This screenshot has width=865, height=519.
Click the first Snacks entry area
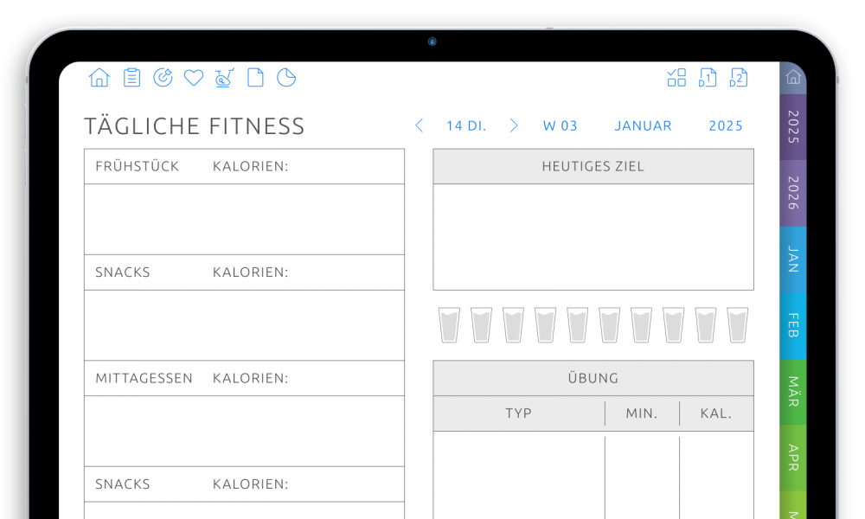(x=245, y=325)
